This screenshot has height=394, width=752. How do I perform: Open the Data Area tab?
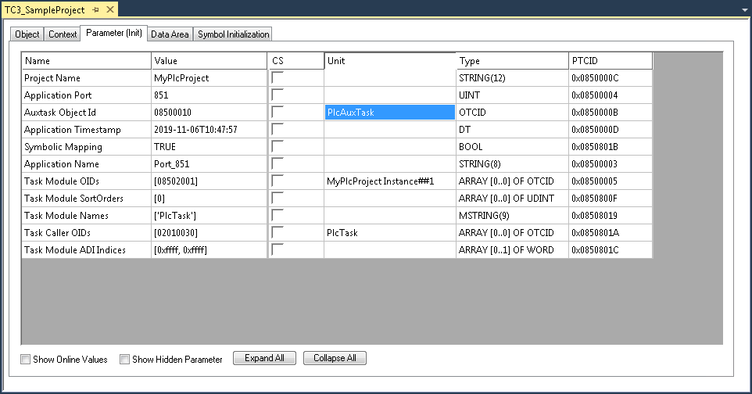tap(170, 34)
